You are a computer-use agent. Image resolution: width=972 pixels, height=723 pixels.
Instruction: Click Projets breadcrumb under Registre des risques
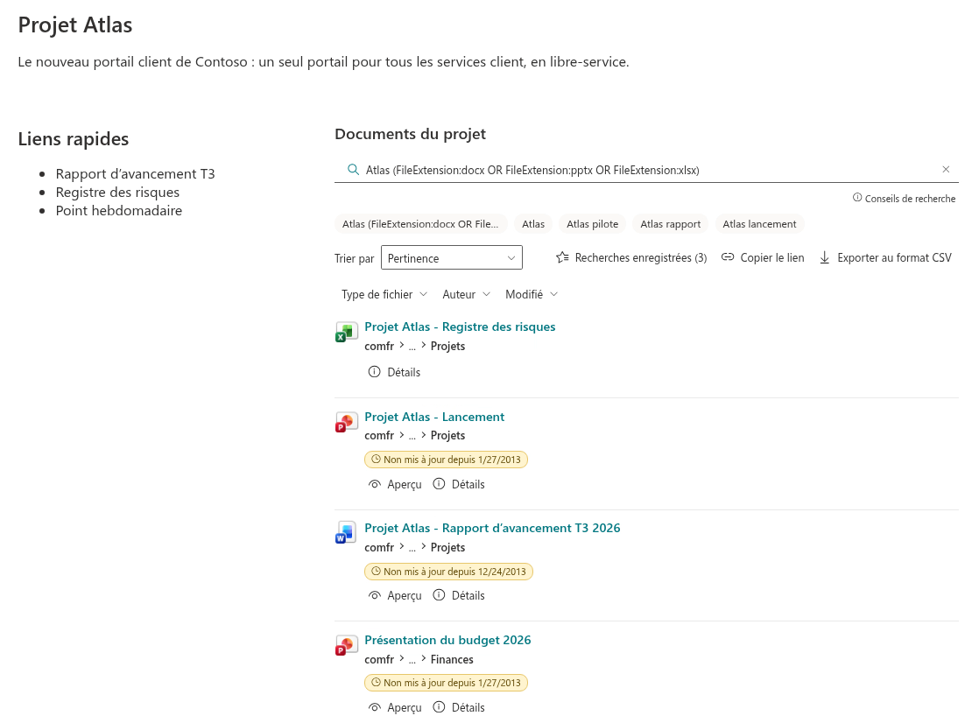pos(447,347)
